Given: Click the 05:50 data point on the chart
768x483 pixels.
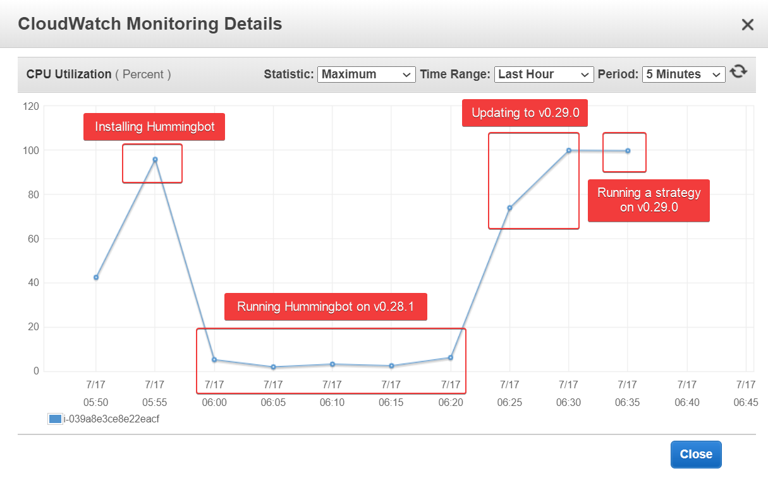Looking at the screenshot, I should click(96, 277).
